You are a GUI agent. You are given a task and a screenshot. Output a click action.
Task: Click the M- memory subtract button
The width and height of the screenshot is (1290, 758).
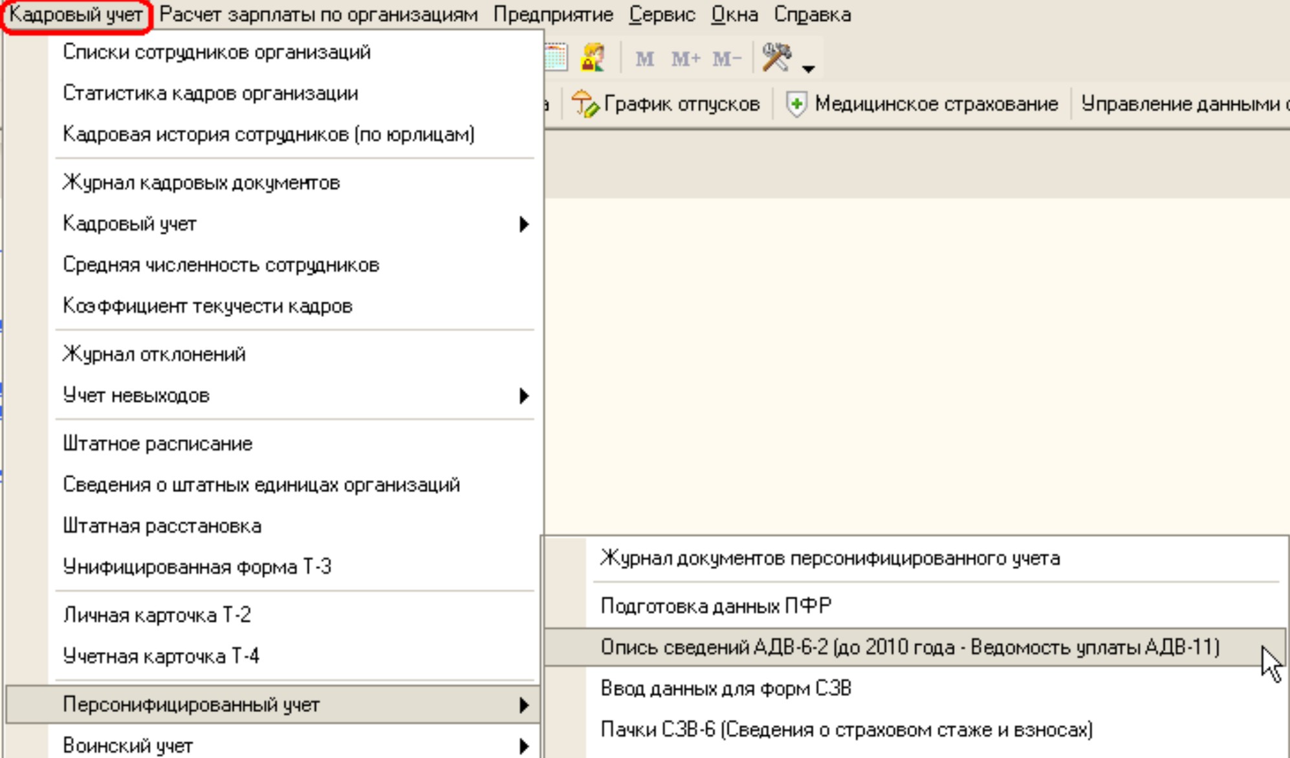727,60
